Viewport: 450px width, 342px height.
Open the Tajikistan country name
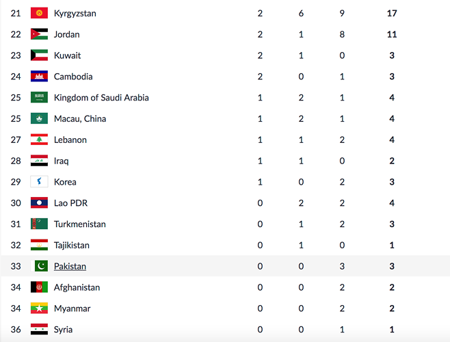pos(71,246)
